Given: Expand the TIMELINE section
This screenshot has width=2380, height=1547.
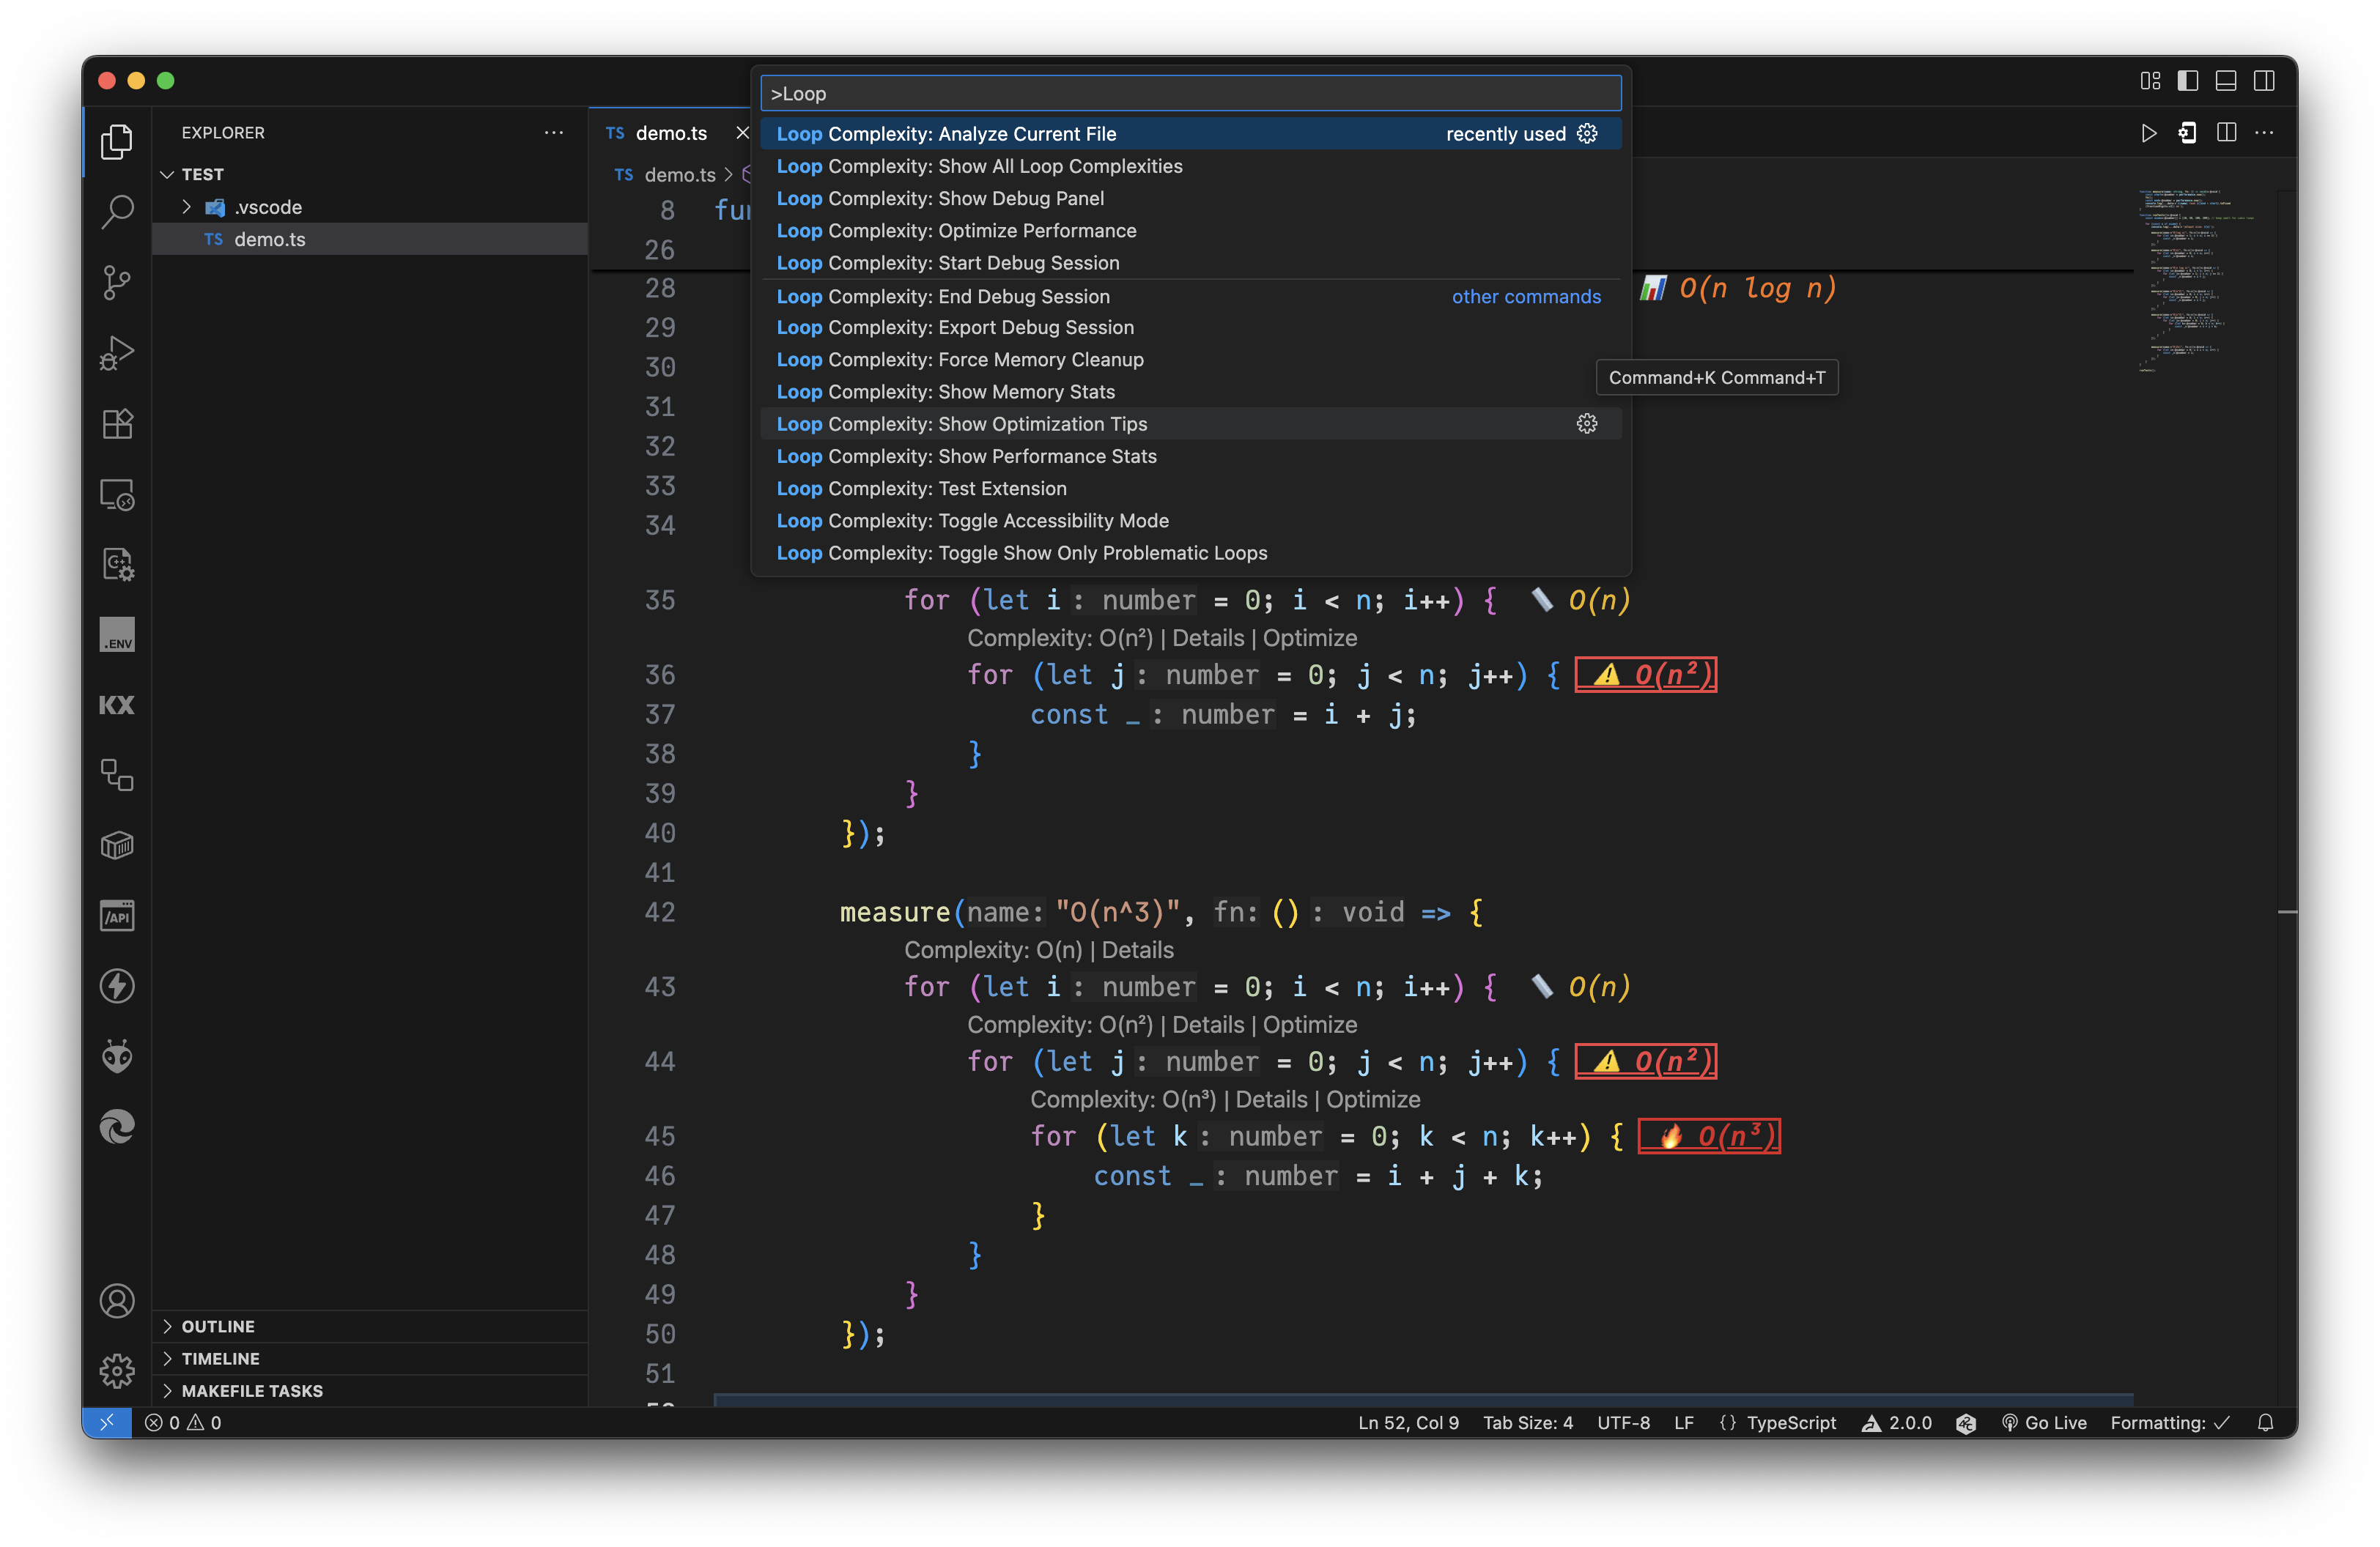Looking at the screenshot, I should coord(220,1358).
